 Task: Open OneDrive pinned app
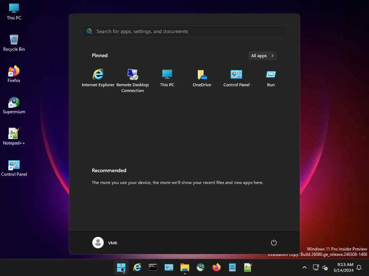(x=202, y=78)
